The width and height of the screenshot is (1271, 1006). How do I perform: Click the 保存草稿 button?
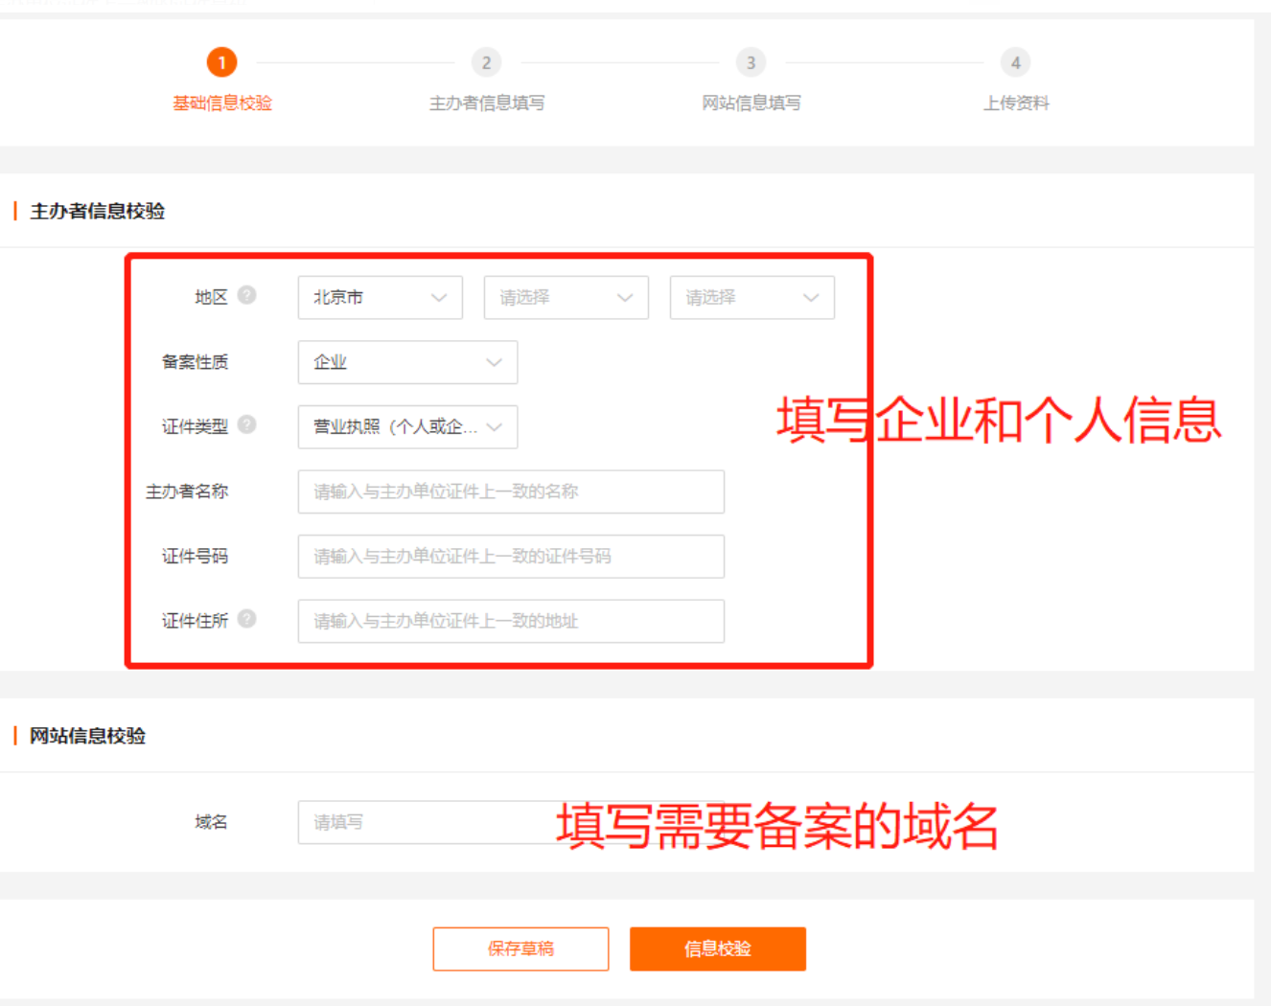pos(520,949)
